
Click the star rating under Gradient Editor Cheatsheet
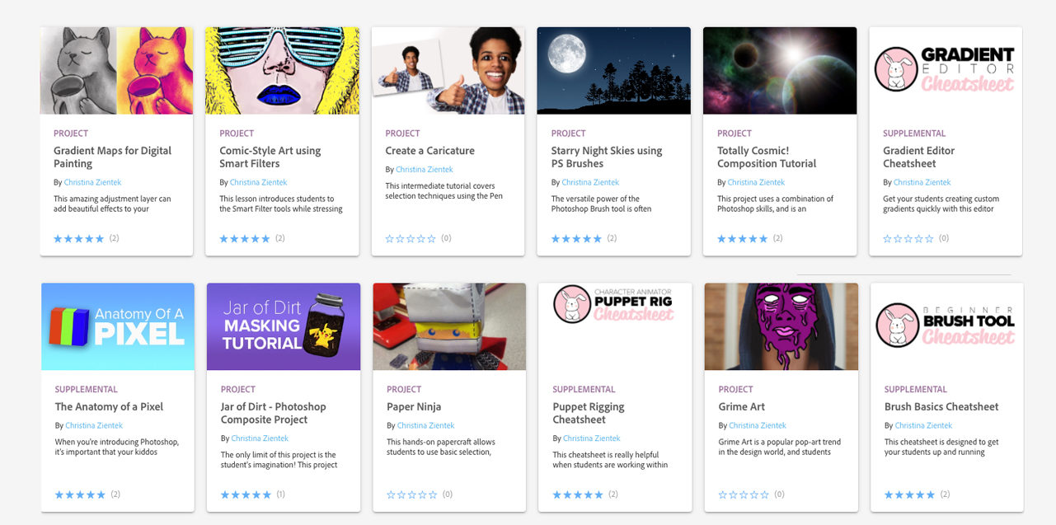[908, 239]
